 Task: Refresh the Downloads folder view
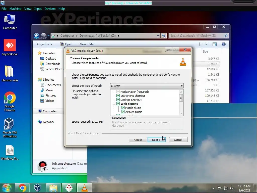[x=164, y=36]
